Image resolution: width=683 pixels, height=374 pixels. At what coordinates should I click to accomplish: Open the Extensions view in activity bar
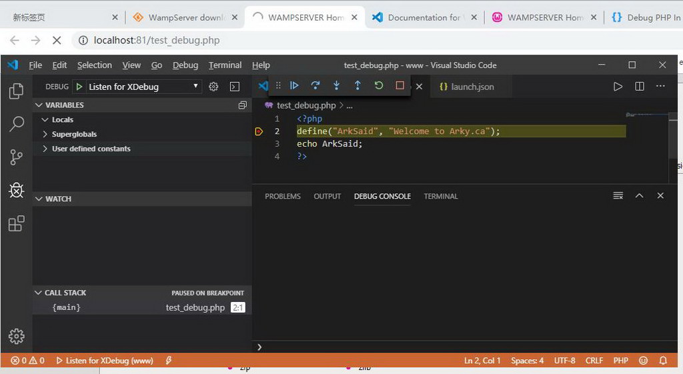point(16,224)
